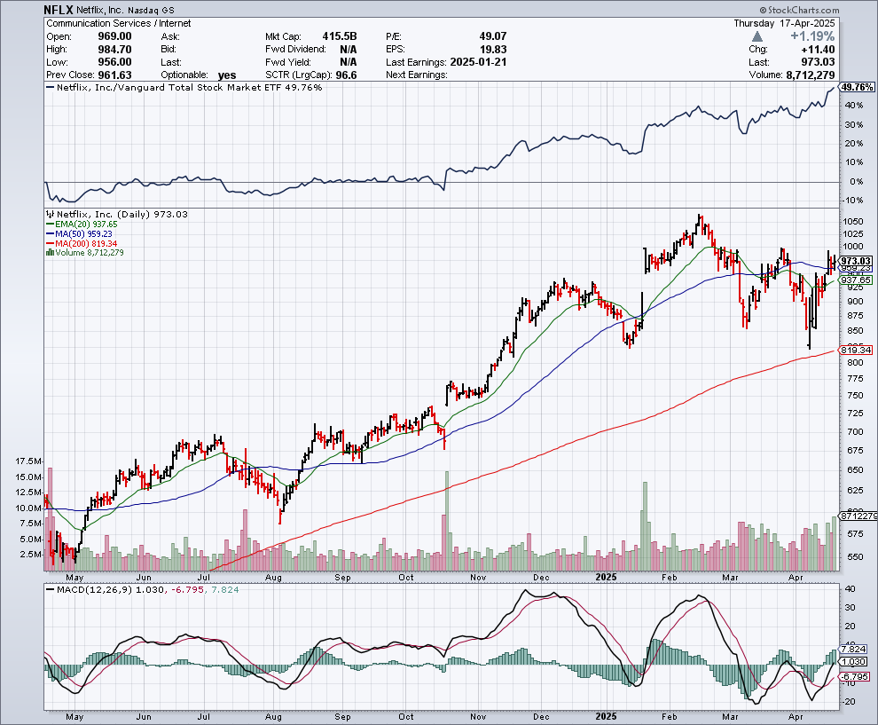Click the gray up-triangle change indicator
Screen dimensions: 878x725
point(757,36)
